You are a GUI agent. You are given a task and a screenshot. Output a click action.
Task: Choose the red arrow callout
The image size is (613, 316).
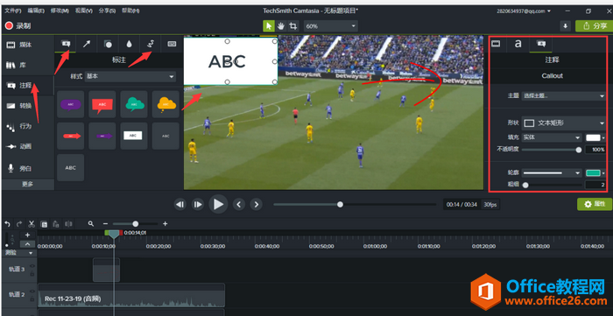pos(70,136)
